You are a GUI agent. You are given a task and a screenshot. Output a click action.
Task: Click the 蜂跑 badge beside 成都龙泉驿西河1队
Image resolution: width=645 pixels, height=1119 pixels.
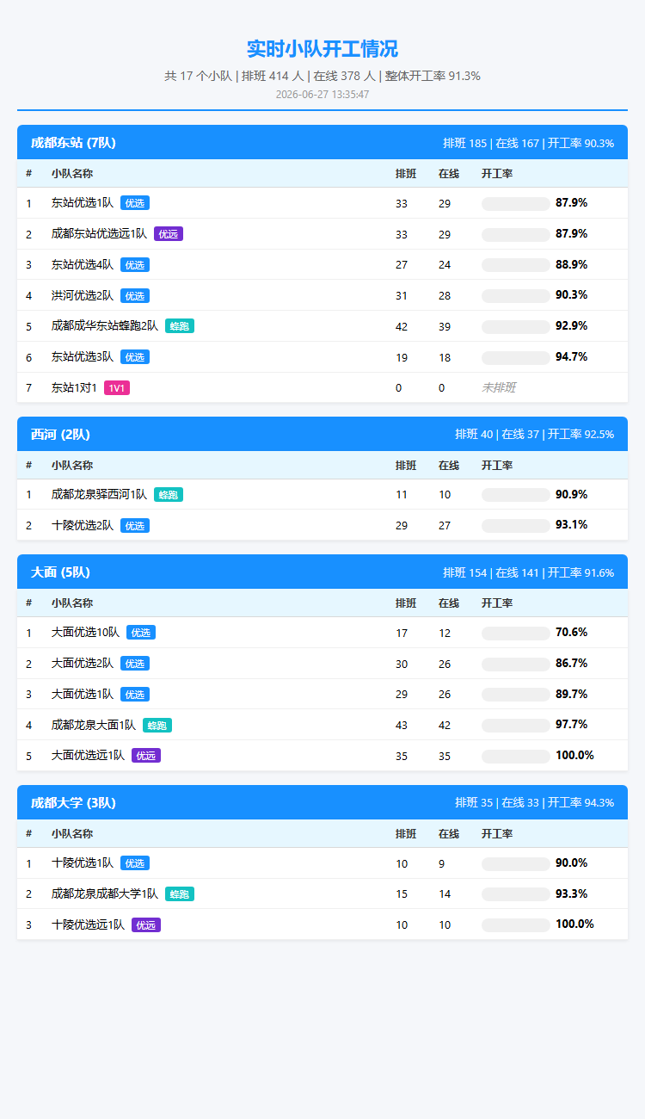tap(169, 495)
